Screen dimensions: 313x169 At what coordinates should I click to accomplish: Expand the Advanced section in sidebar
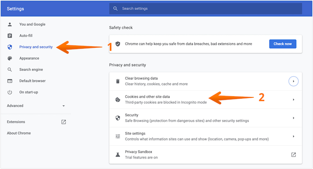(36, 106)
